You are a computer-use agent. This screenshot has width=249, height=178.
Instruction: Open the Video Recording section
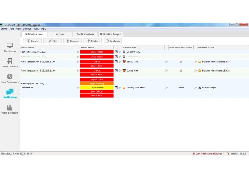click(10, 109)
